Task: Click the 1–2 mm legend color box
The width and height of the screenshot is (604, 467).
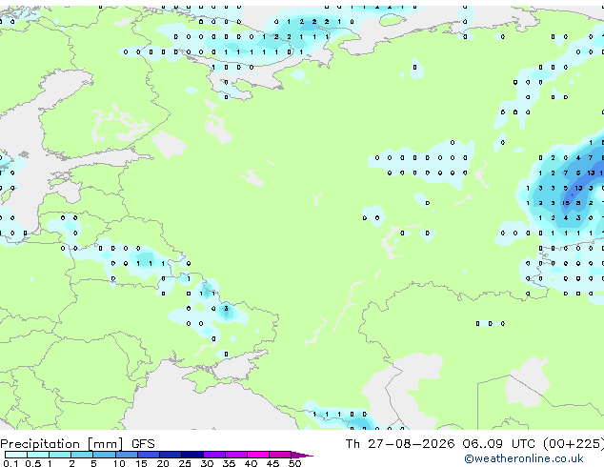Action: (x=60, y=455)
